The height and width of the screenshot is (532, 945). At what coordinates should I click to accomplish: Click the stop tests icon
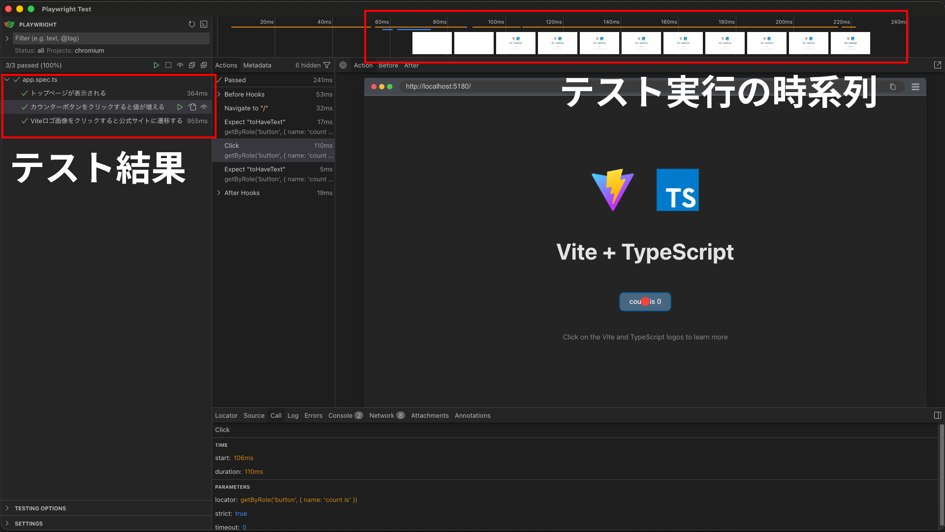[168, 65]
